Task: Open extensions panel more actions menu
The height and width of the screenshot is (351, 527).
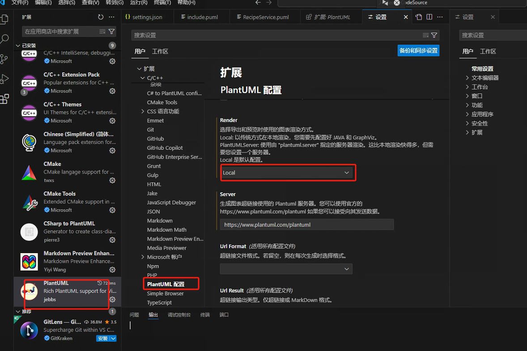Action: (111, 17)
